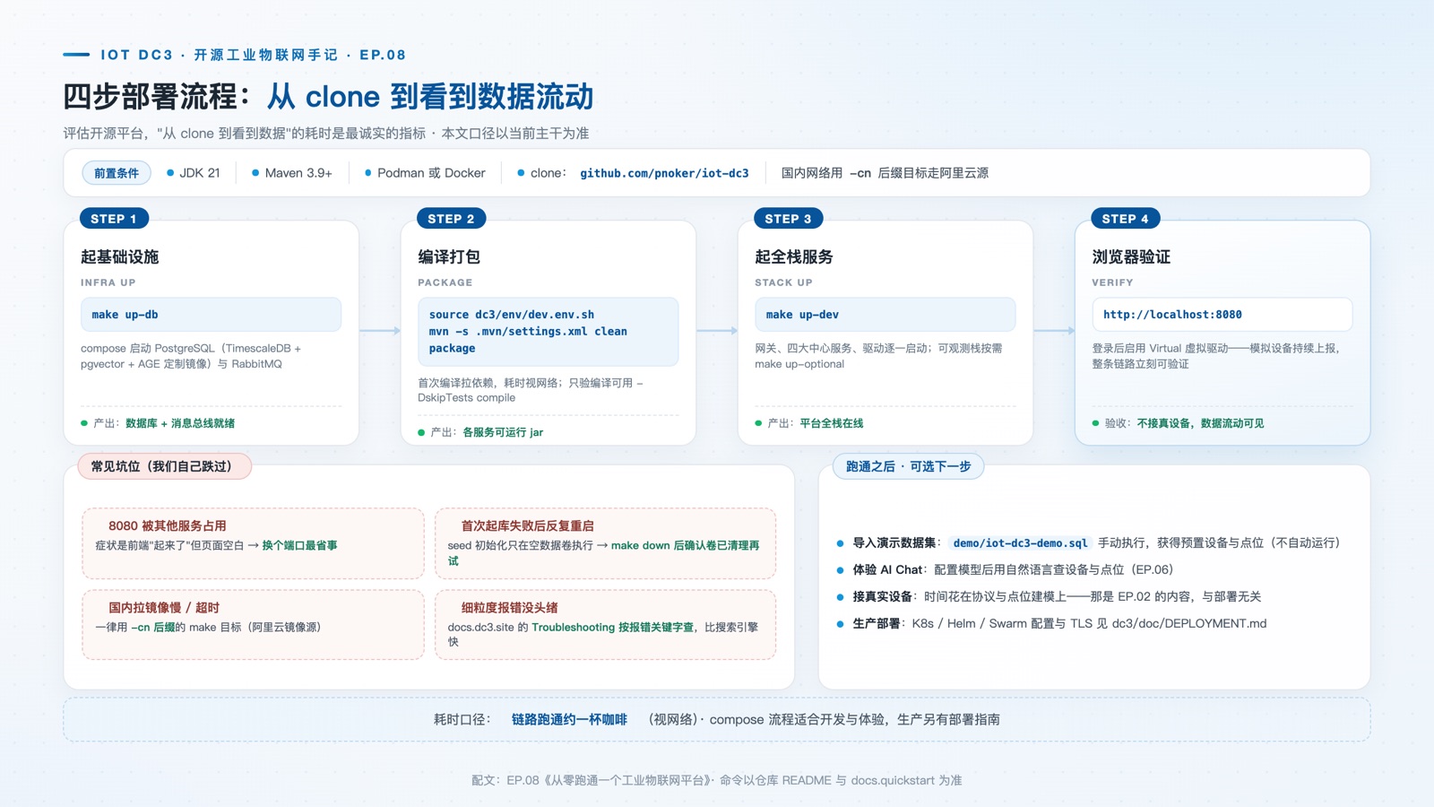
Task: Click the VERIFY subtitle
Action: (1112, 282)
